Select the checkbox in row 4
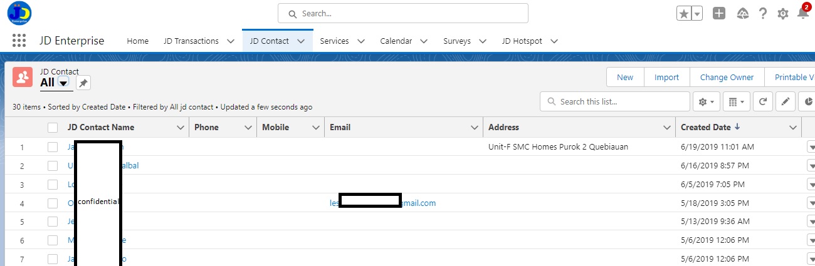The height and width of the screenshot is (266, 815). pos(53,203)
